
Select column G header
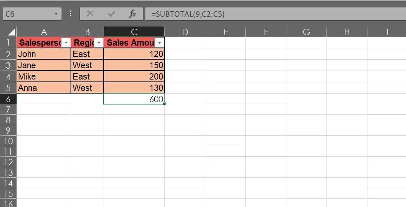pos(306,32)
